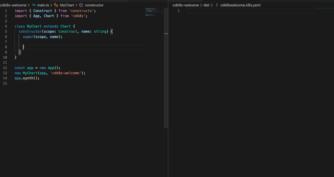Click the closing brace on line 10
This screenshot has width=334, height=177.
pyautogui.click(x=16, y=57)
